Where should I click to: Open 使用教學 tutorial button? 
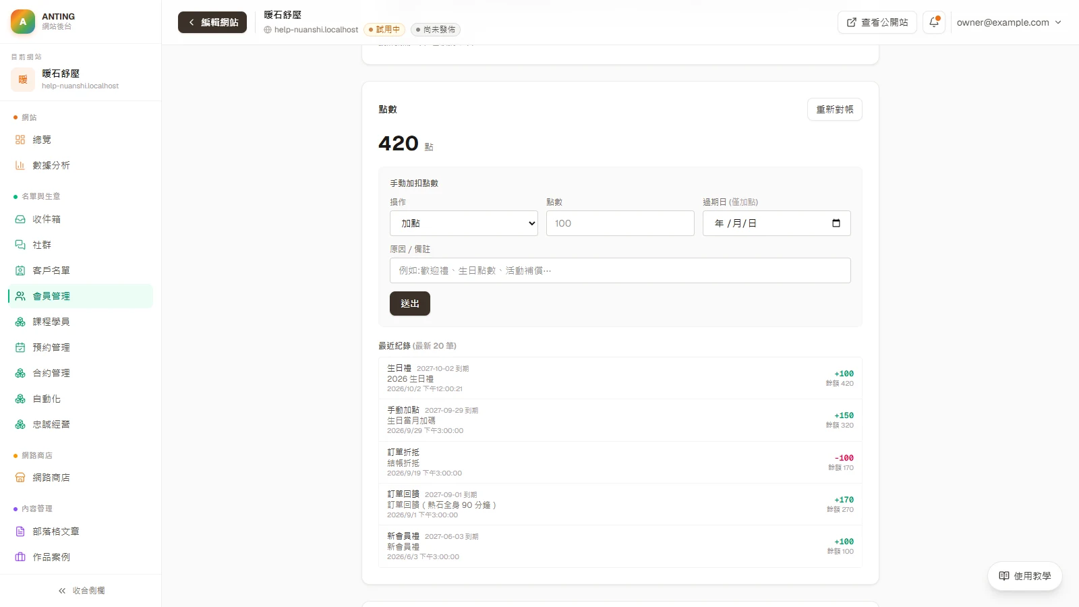pos(1025,576)
